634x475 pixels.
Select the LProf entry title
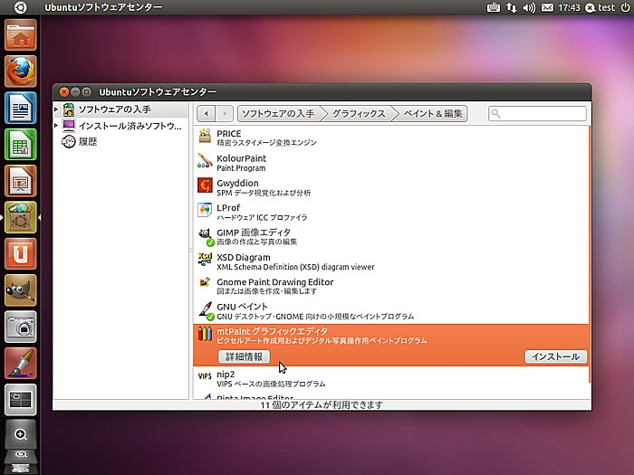click(x=228, y=207)
